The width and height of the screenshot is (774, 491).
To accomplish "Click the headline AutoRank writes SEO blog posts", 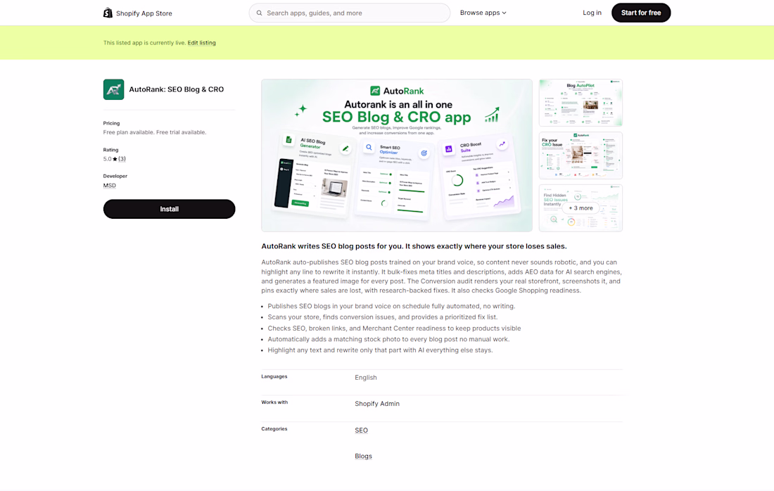I will [x=414, y=246].
